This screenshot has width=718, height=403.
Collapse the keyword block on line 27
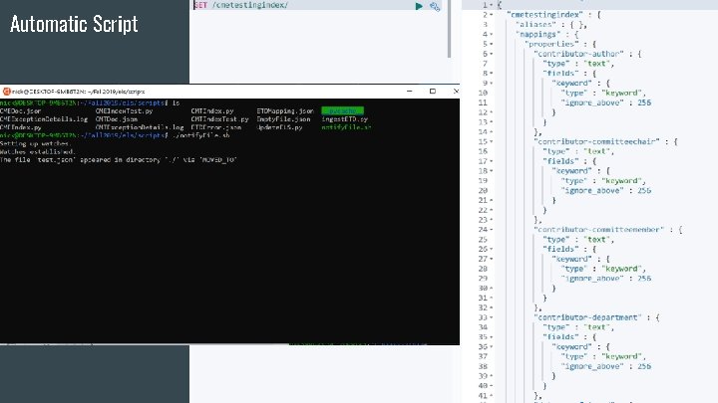coord(492,259)
